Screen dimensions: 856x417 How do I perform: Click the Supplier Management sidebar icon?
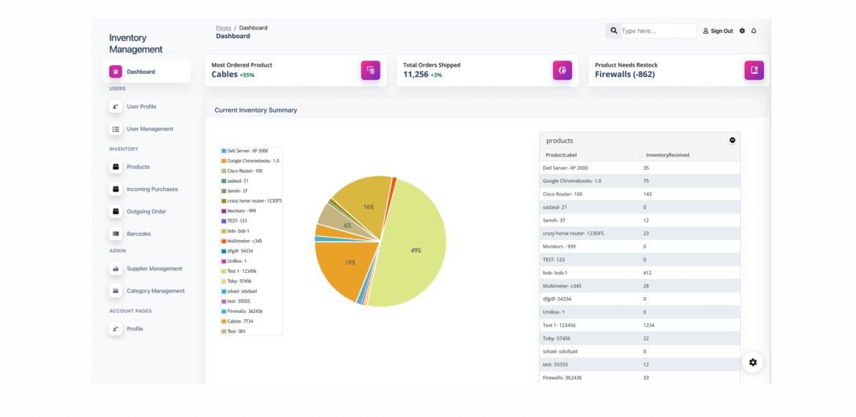[115, 268]
